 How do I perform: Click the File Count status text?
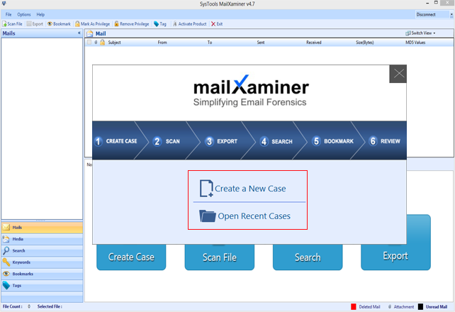13,306
